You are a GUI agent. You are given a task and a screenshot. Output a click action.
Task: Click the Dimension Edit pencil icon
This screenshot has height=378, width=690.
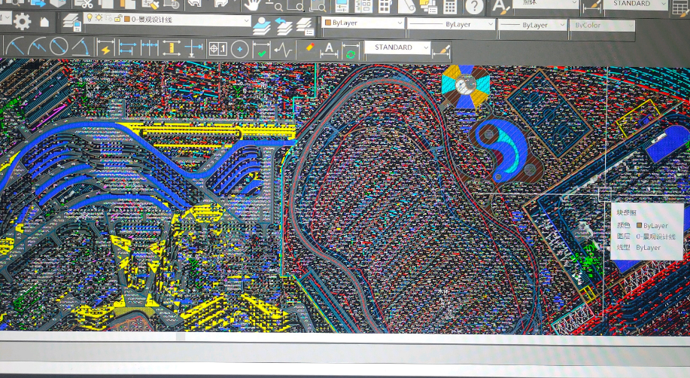[x=309, y=48]
